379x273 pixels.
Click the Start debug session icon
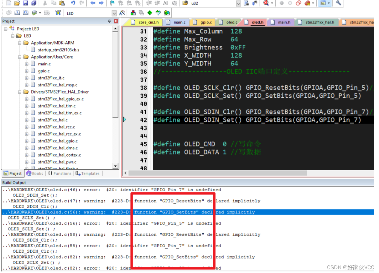pos(266,3)
